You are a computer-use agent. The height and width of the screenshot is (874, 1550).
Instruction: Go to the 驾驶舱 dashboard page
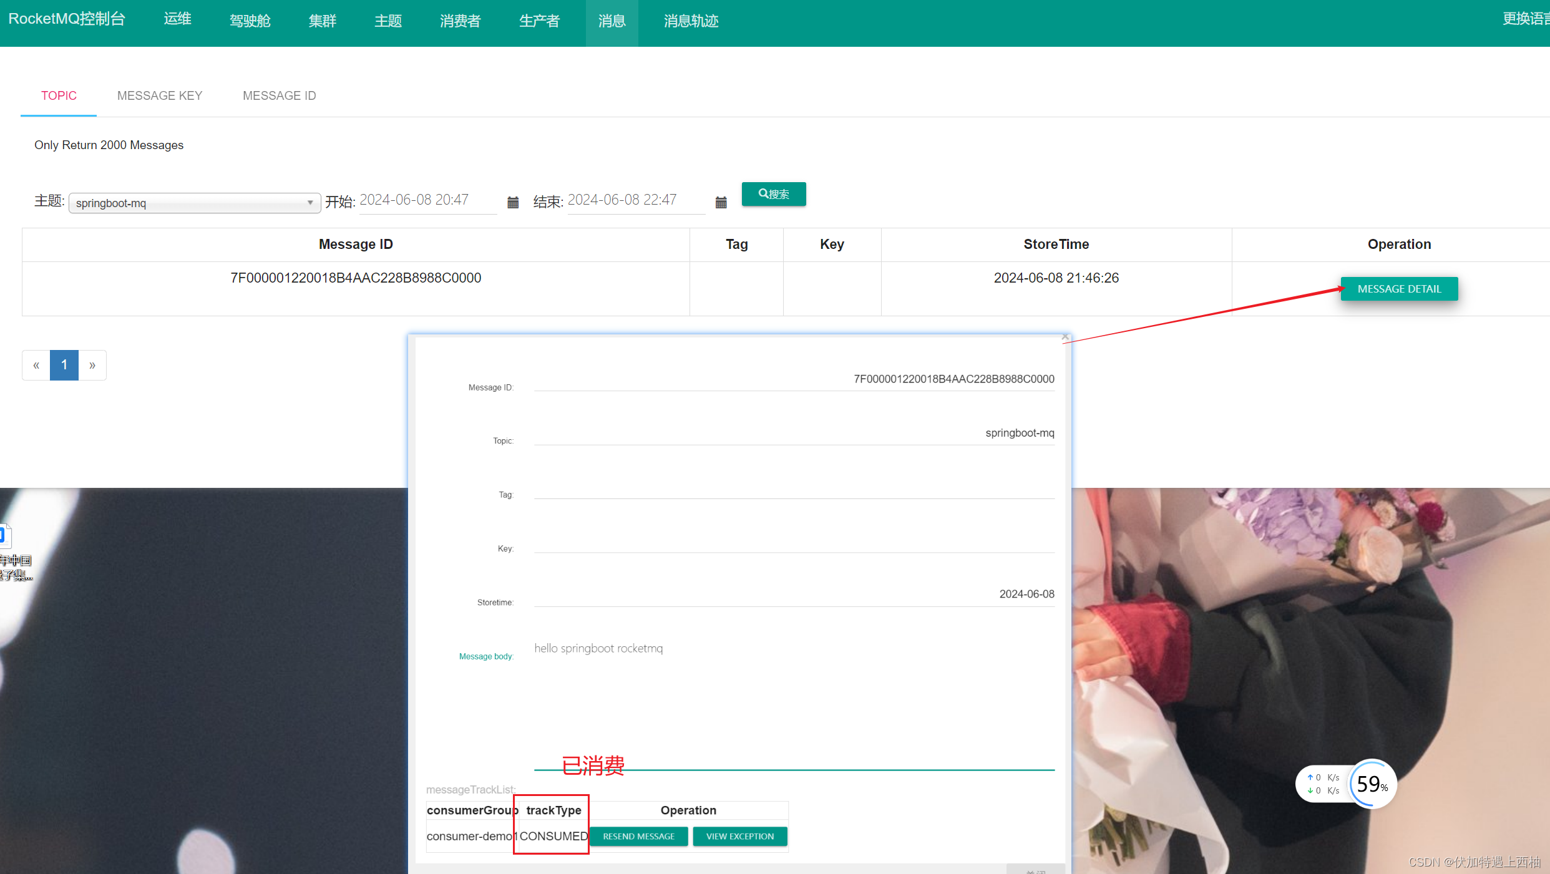(x=250, y=21)
